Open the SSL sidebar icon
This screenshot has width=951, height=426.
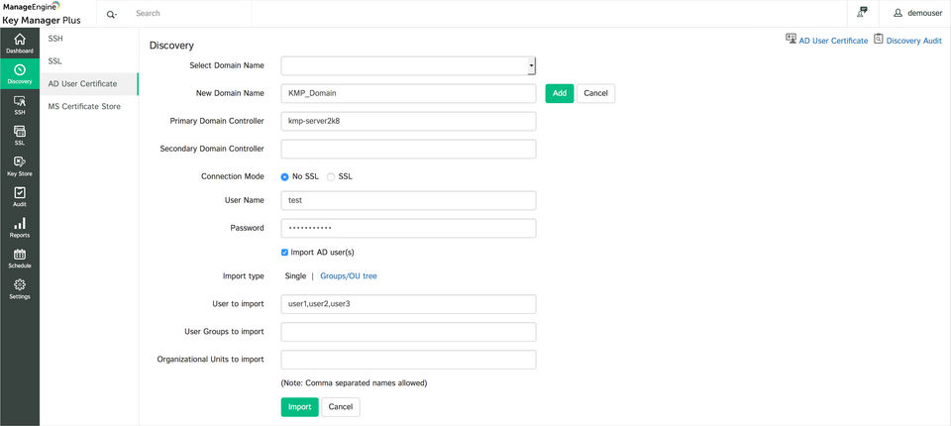click(x=20, y=136)
